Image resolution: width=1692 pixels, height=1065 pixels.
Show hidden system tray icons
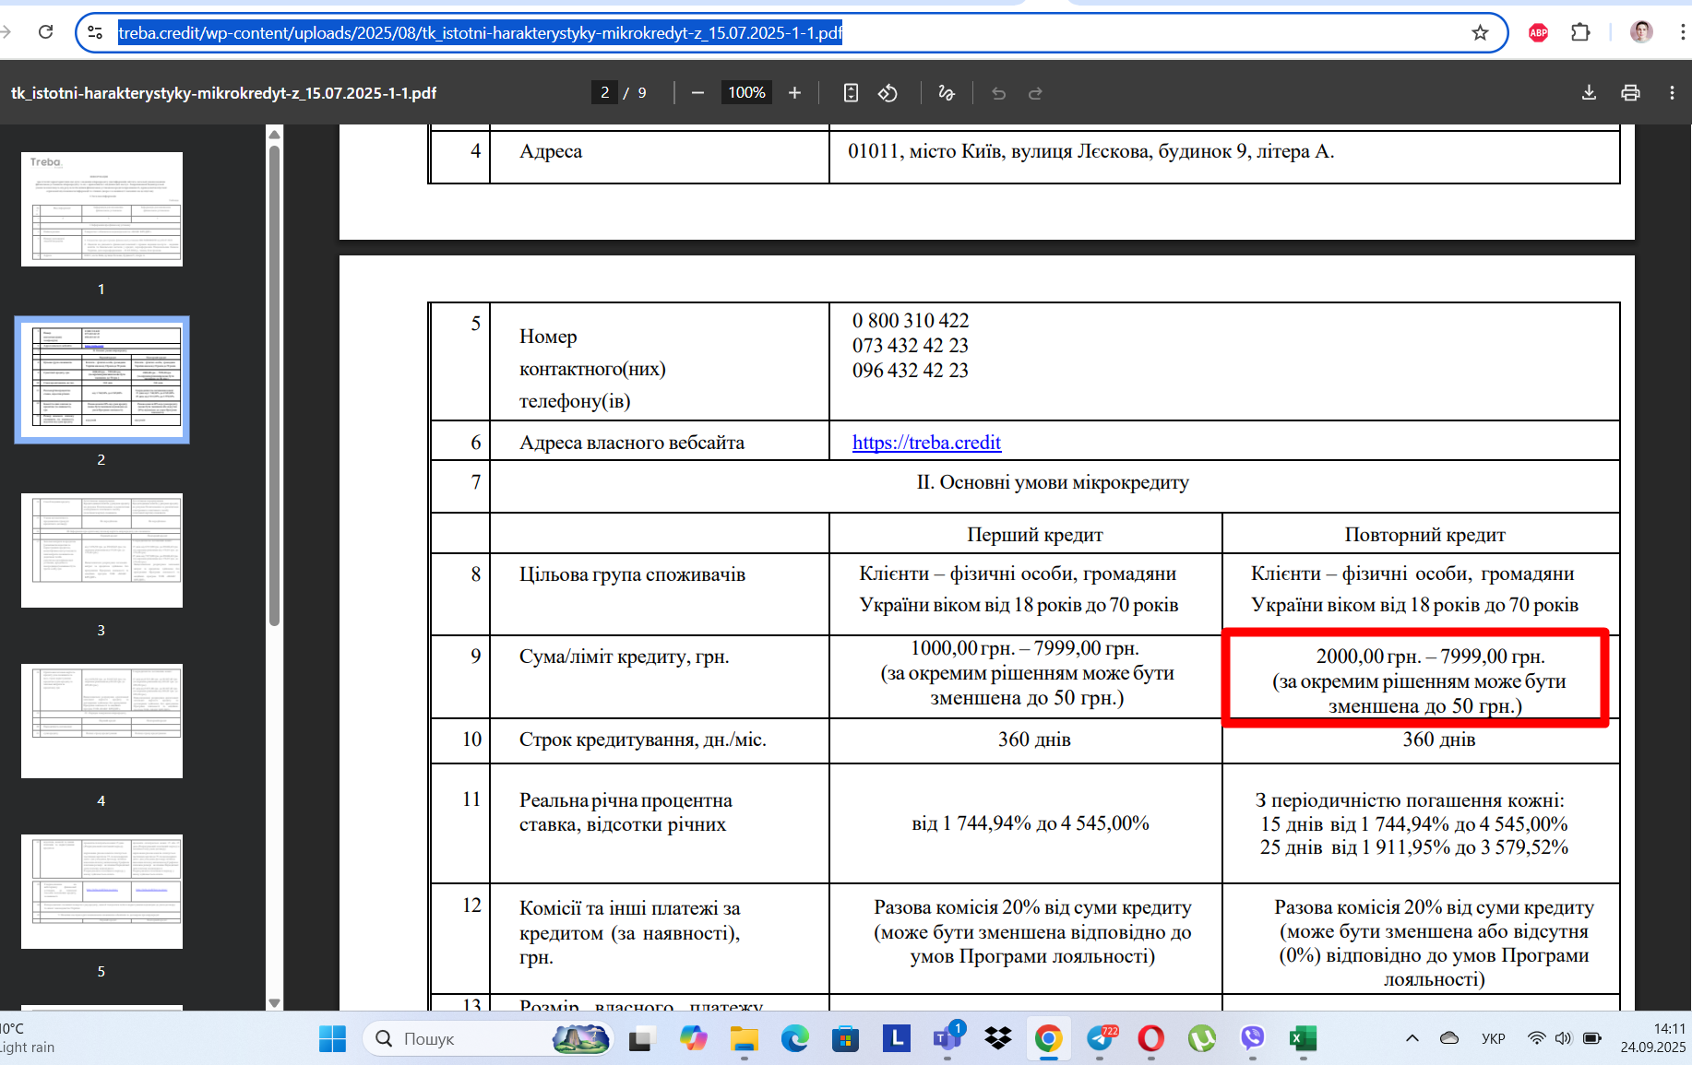pyautogui.click(x=1412, y=1038)
